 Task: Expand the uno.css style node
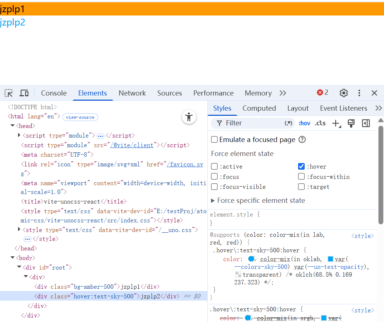pos(19,229)
